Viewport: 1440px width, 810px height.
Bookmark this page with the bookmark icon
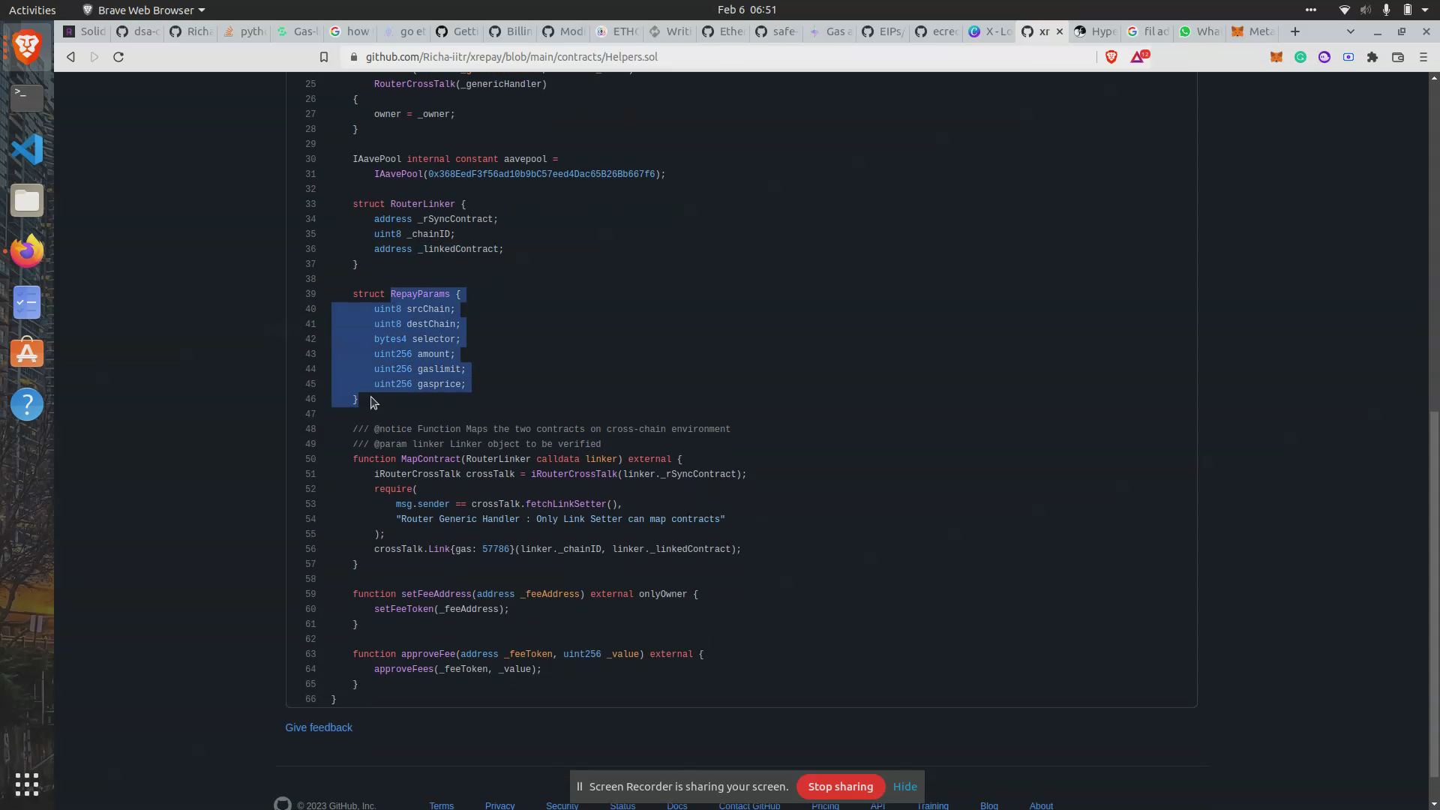point(324,57)
